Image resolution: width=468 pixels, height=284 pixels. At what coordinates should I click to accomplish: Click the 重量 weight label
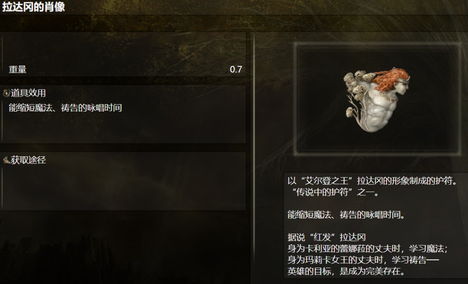pyautogui.click(x=17, y=69)
